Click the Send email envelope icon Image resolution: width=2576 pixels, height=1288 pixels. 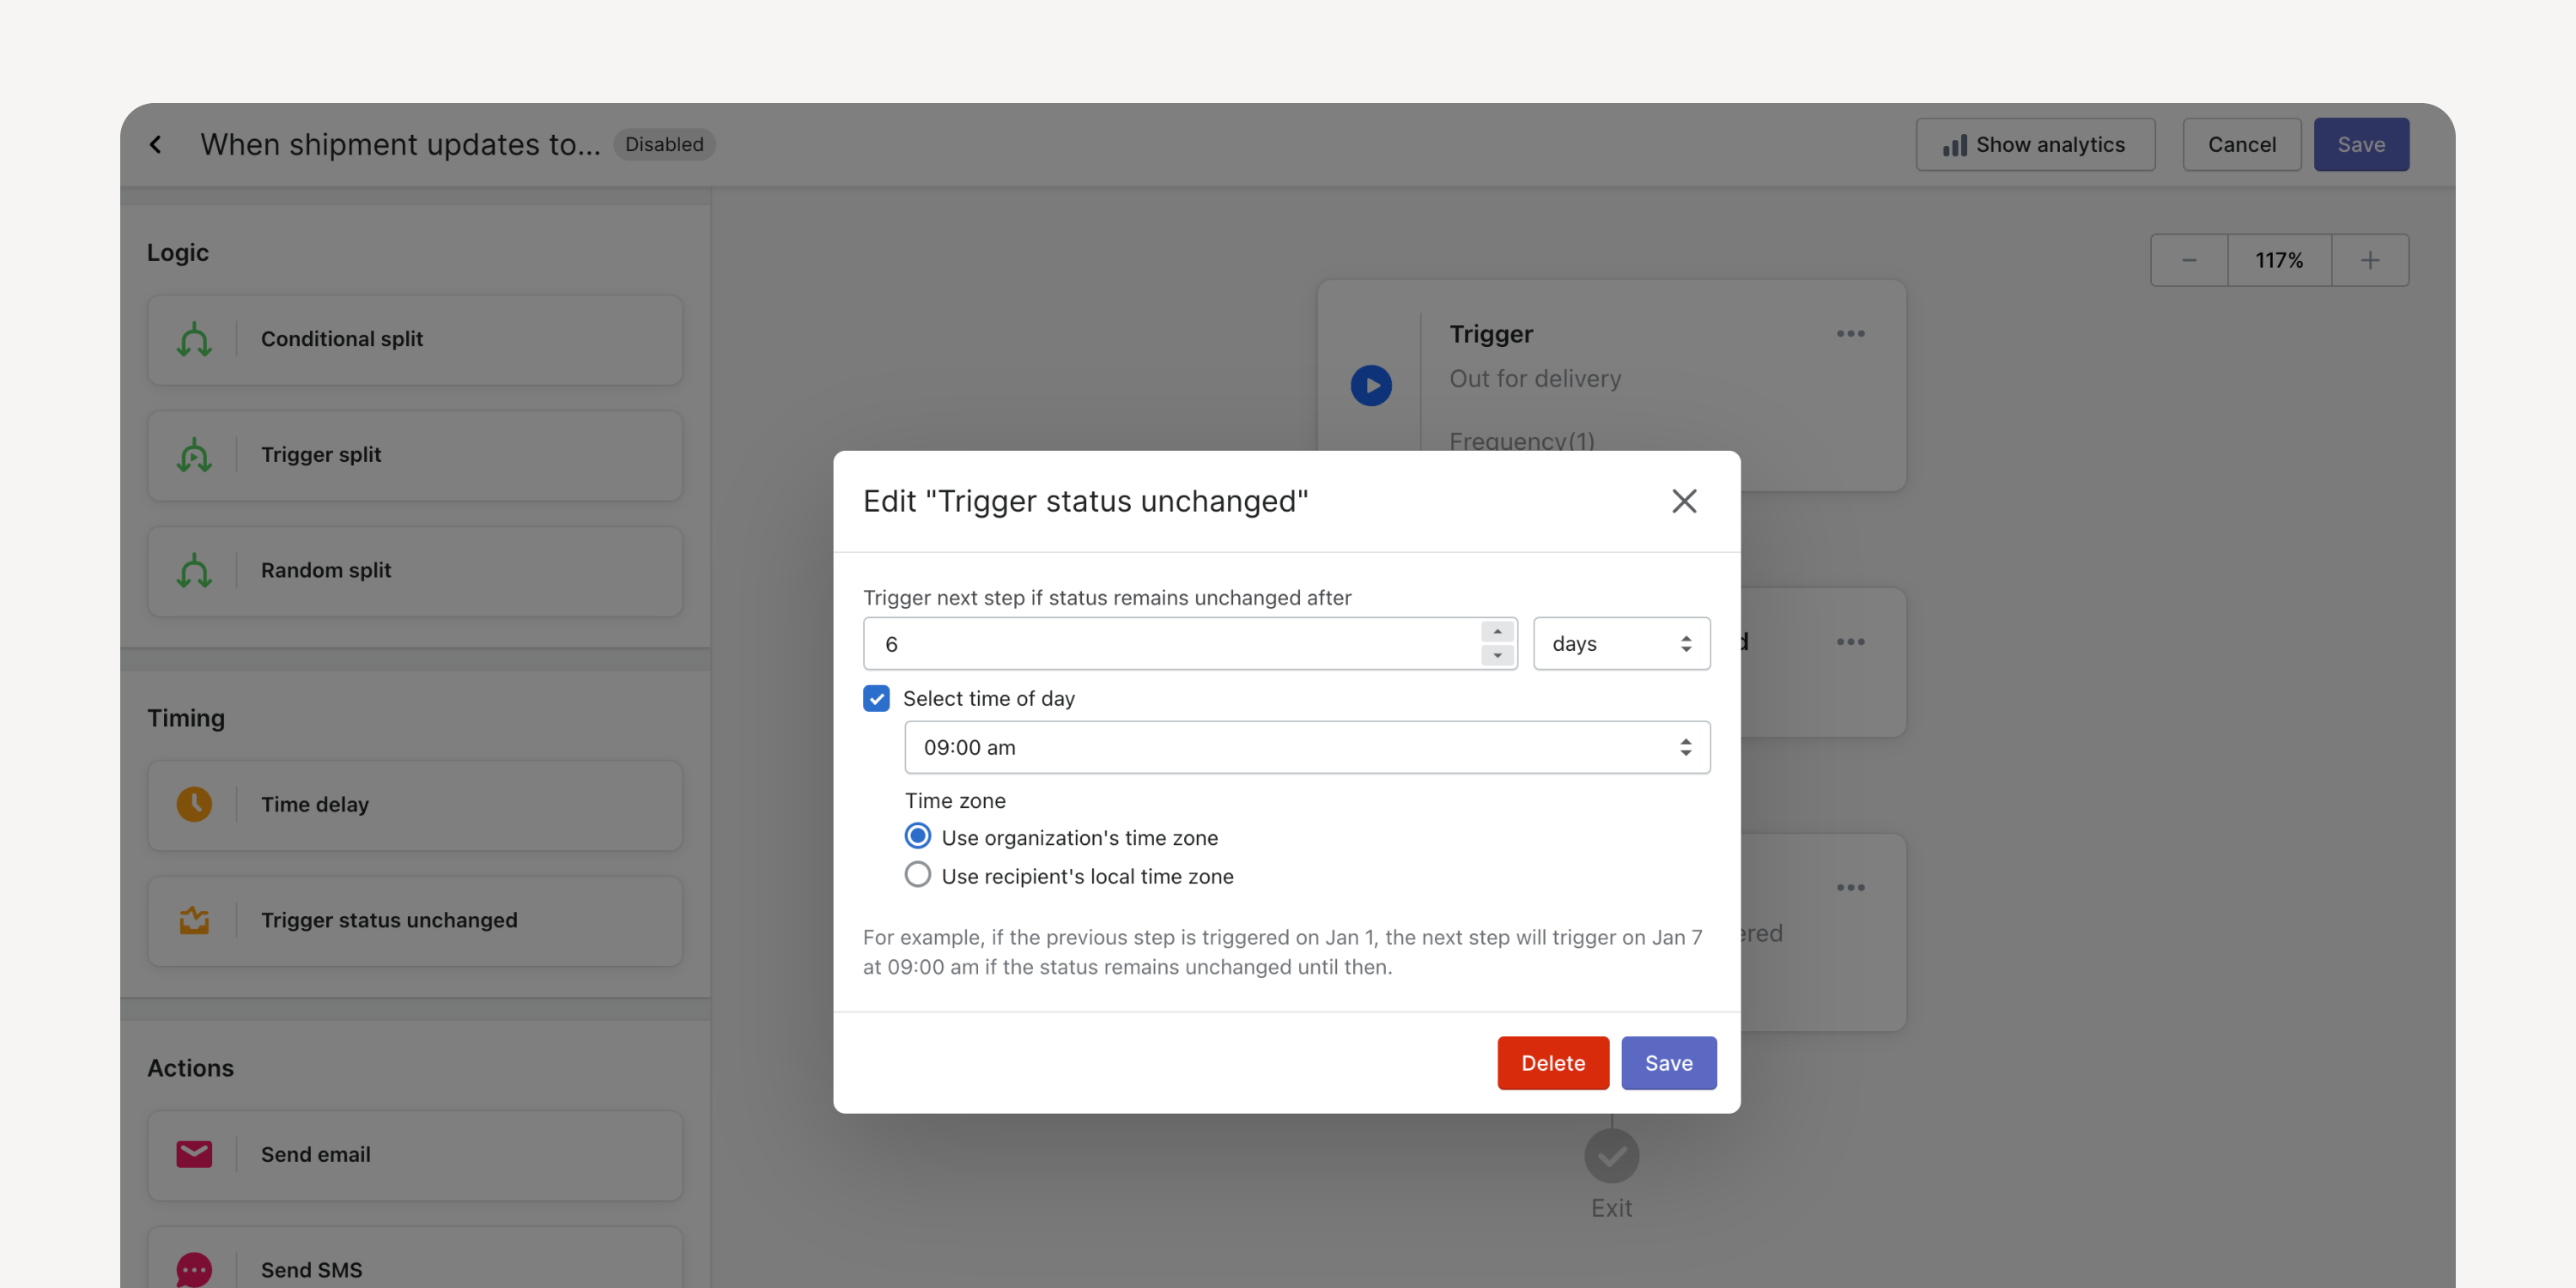[x=194, y=1155]
